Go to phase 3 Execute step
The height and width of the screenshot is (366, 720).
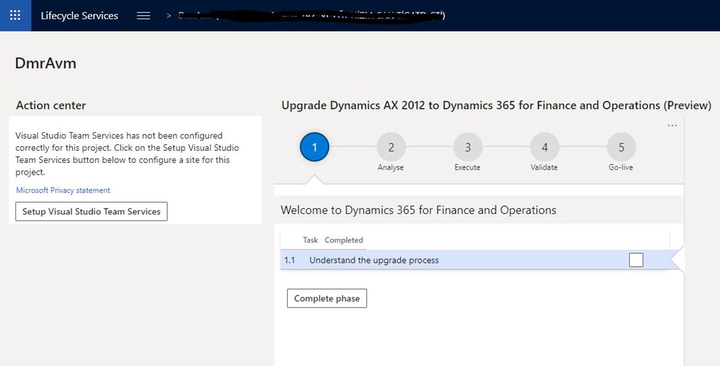point(467,147)
